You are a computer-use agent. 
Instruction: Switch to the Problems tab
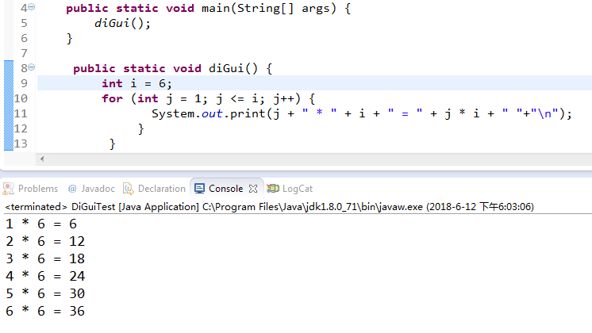point(37,189)
